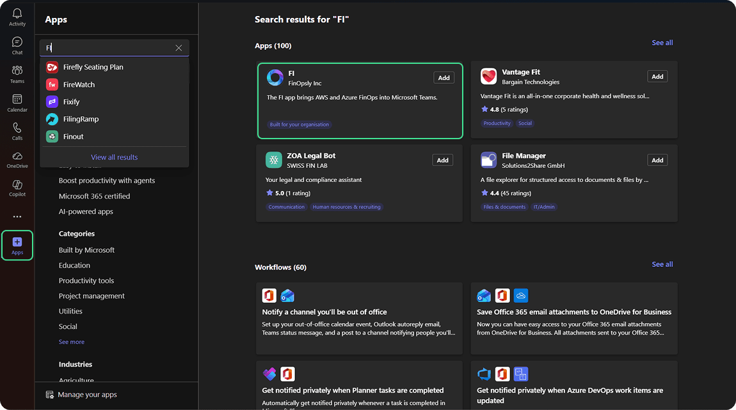Click Files & documents tag
This screenshot has width=736, height=410.
504,207
